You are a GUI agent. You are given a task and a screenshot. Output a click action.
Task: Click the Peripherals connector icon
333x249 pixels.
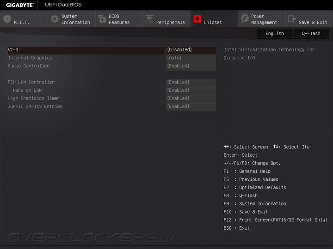click(149, 19)
